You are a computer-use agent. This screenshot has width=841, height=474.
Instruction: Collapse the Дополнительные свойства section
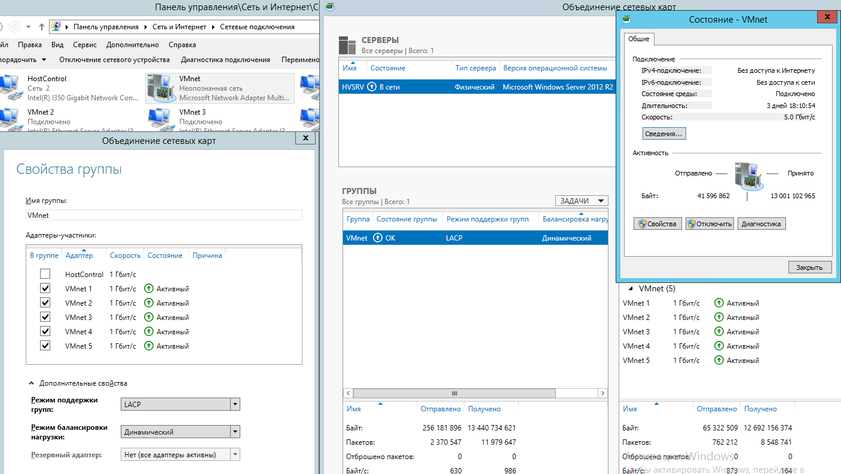coord(30,383)
